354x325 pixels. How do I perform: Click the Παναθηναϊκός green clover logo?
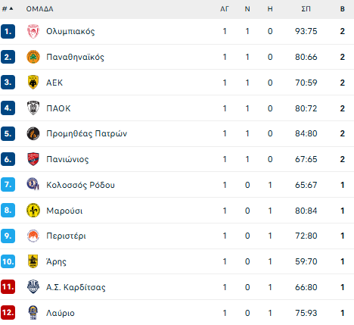pyautogui.click(x=33, y=57)
